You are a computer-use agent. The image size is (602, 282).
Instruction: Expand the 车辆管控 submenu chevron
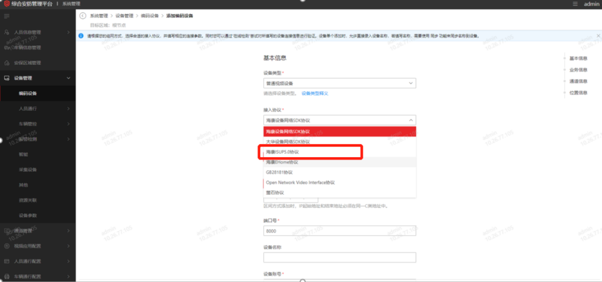click(x=69, y=124)
